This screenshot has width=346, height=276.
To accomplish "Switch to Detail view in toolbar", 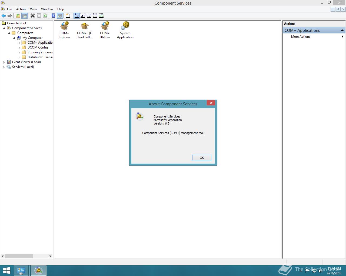I will coord(95,16).
